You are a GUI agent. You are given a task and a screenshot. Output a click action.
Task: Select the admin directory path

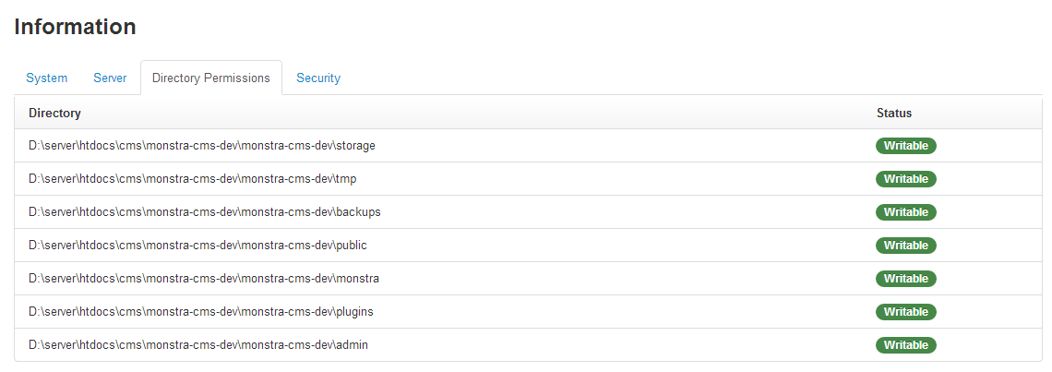(x=198, y=345)
